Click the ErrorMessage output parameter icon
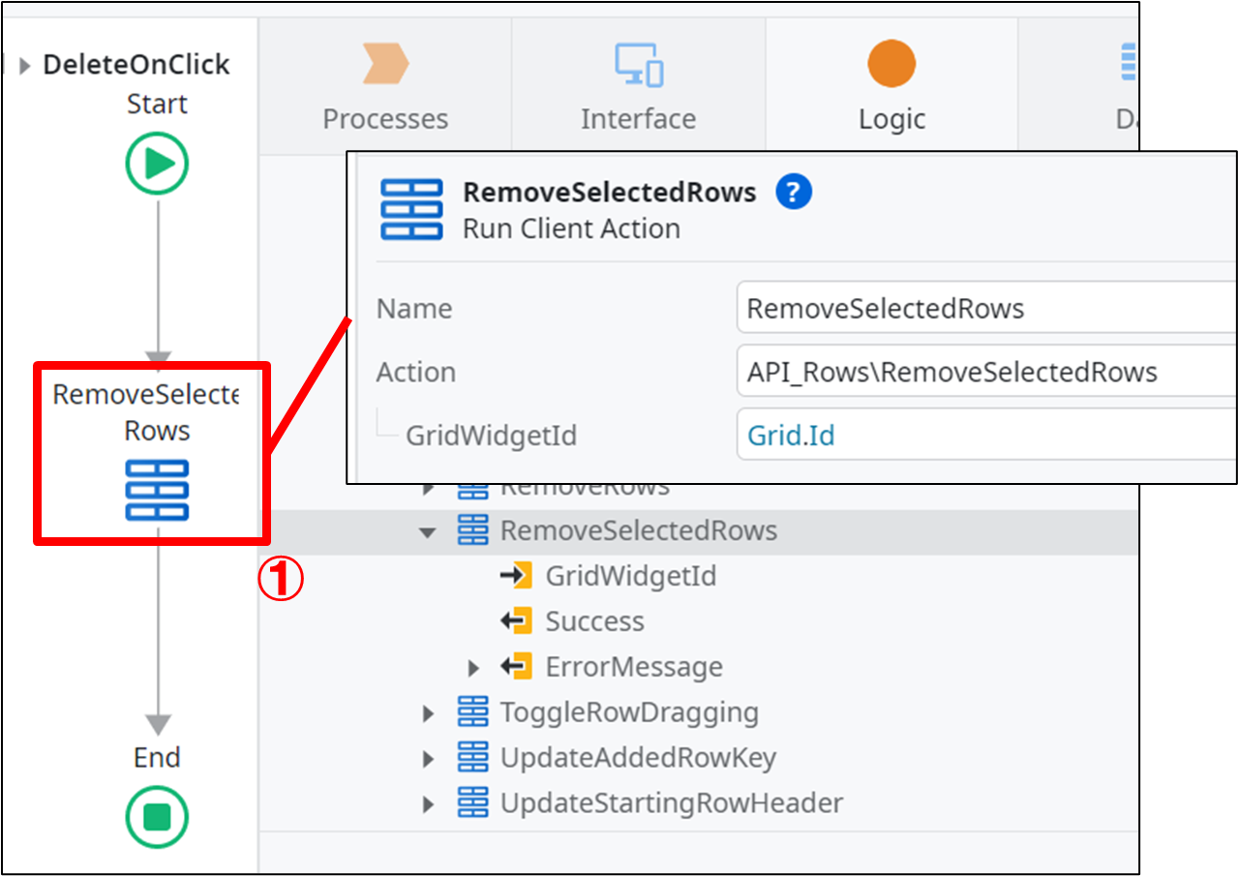 point(516,667)
